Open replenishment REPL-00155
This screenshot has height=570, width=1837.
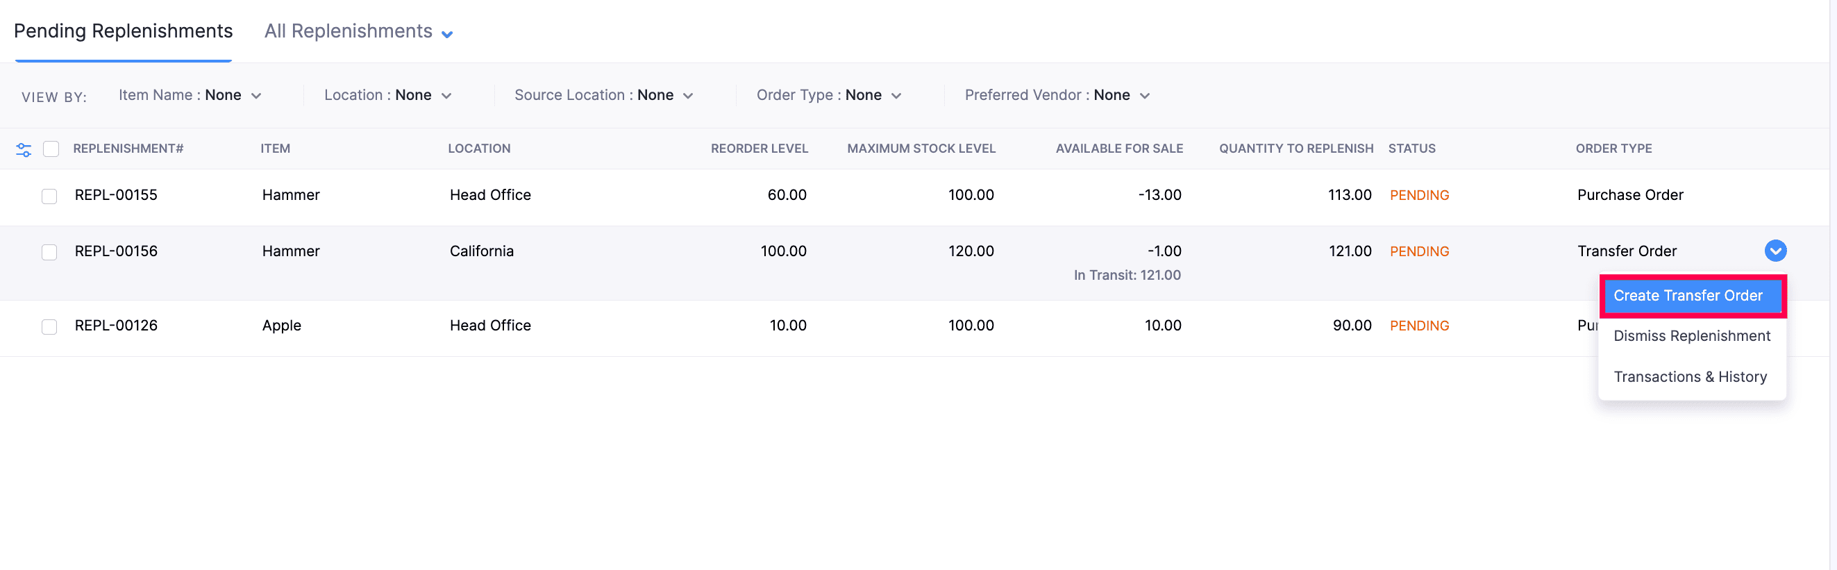[x=116, y=195]
